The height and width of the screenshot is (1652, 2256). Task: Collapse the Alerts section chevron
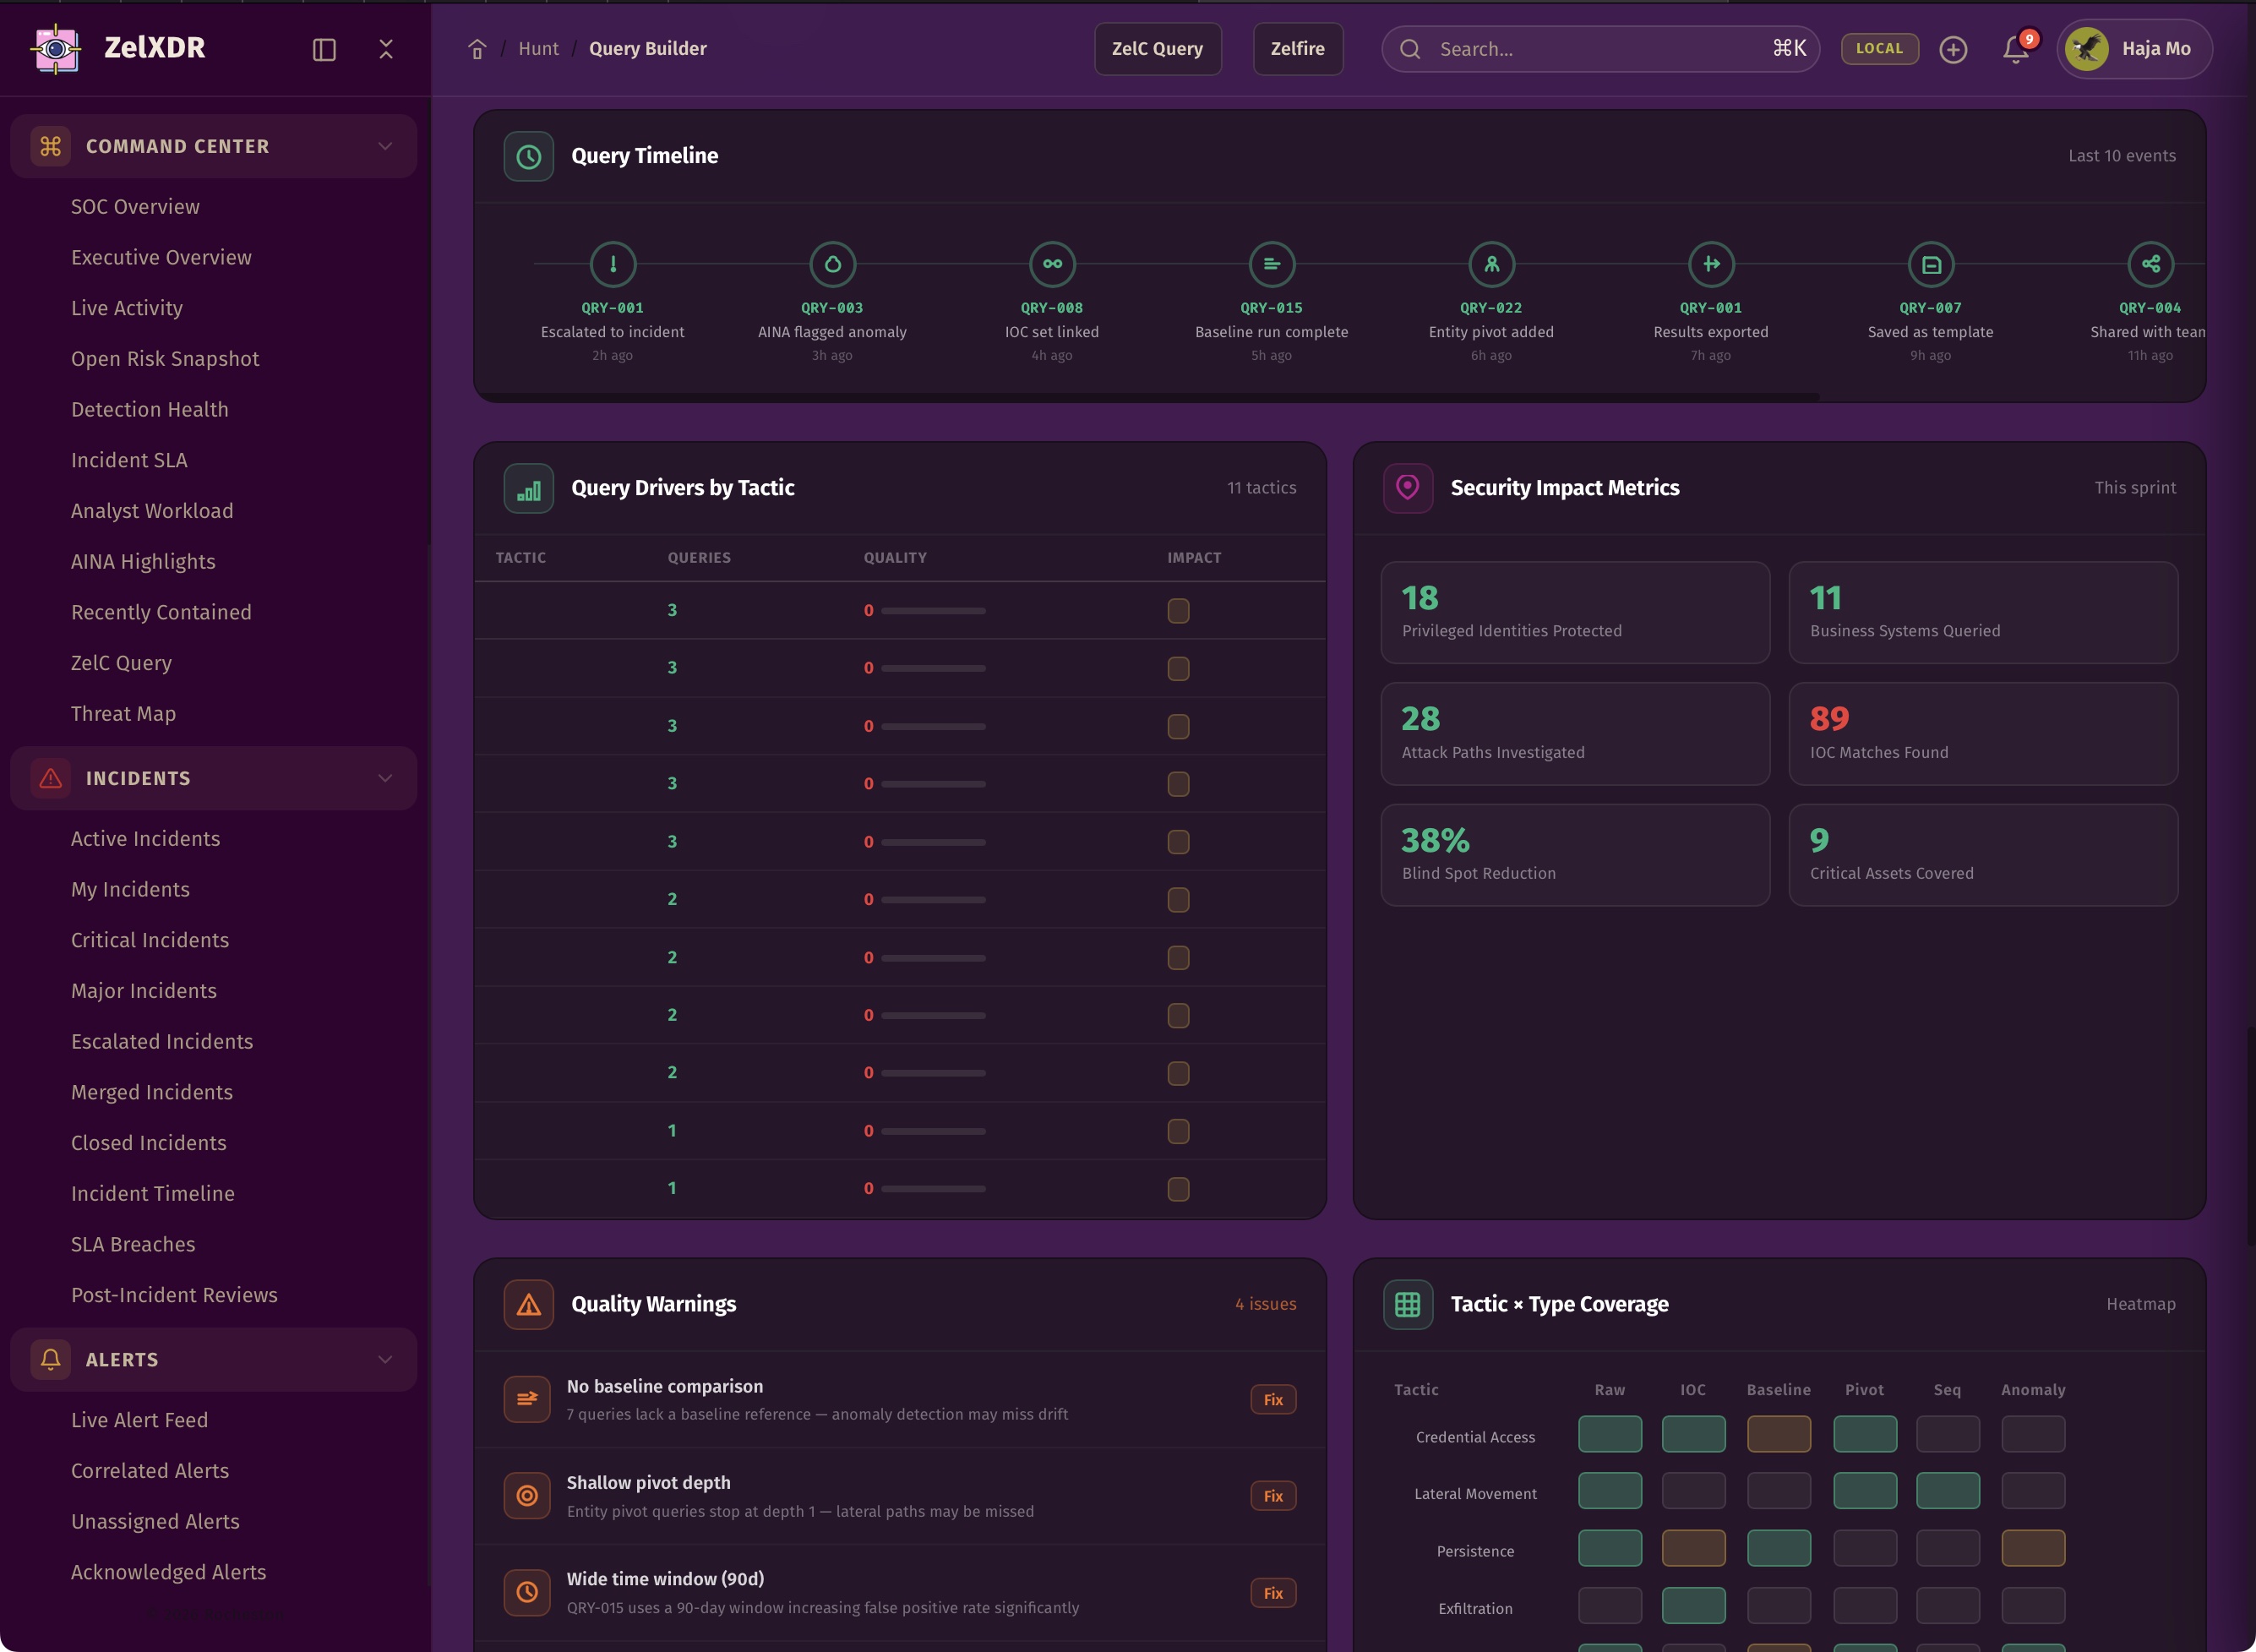385,1359
